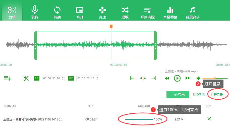Mute audio with the speaker icon
Image resolution: width=230 pixels, height=133 pixels.
tap(198, 78)
